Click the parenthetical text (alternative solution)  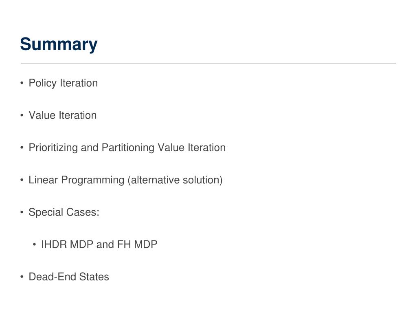[175, 180]
